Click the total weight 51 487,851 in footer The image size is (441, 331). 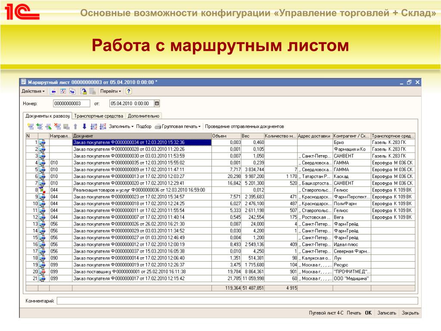[x=252, y=288]
